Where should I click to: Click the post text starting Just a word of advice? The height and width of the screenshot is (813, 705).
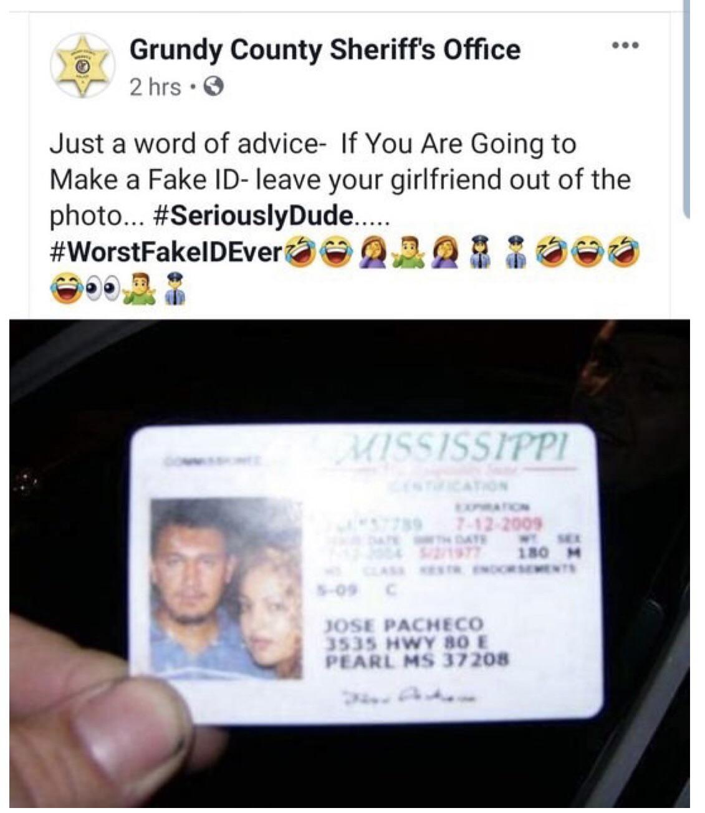click(x=340, y=180)
